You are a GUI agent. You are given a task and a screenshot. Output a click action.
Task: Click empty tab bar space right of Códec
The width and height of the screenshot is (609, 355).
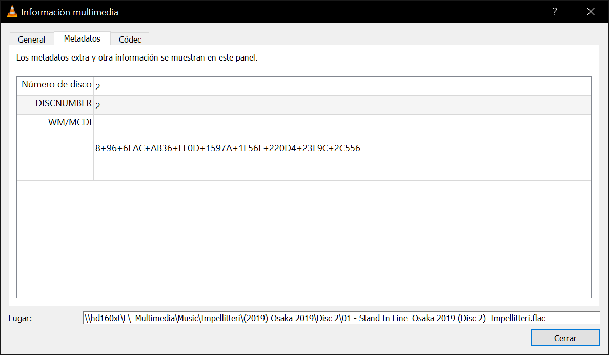(x=359, y=39)
